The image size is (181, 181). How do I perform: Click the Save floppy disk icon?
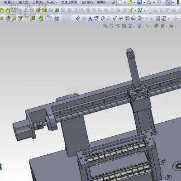pyautogui.click(x=140, y=2)
